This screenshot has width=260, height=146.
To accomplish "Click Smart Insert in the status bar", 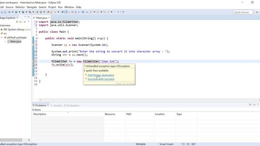I will (x=166, y=144).
